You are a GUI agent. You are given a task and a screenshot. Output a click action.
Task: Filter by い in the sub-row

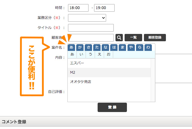pos(81,54)
